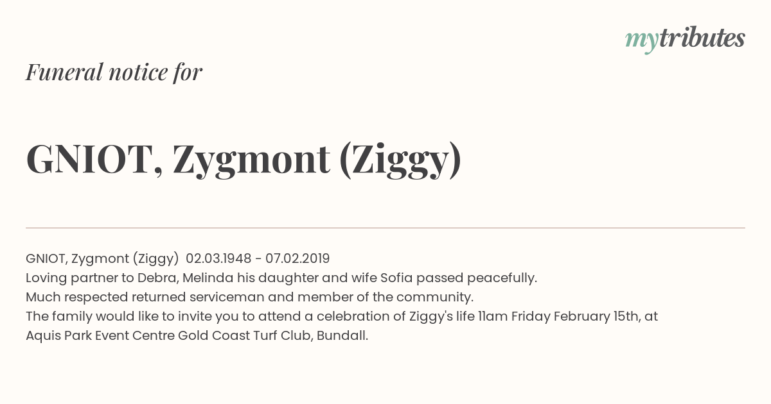Viewport: 771px width, 404px height.
Task: Click the GNIOT, Zygmont (Ziggy) title
Action: (244, 159)
